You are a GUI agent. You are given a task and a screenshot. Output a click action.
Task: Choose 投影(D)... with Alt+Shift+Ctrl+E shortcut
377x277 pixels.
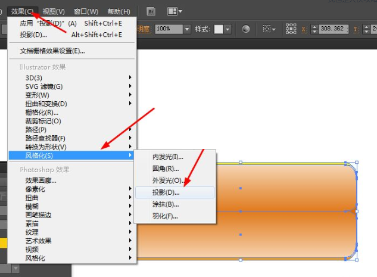tap(72, 35)
